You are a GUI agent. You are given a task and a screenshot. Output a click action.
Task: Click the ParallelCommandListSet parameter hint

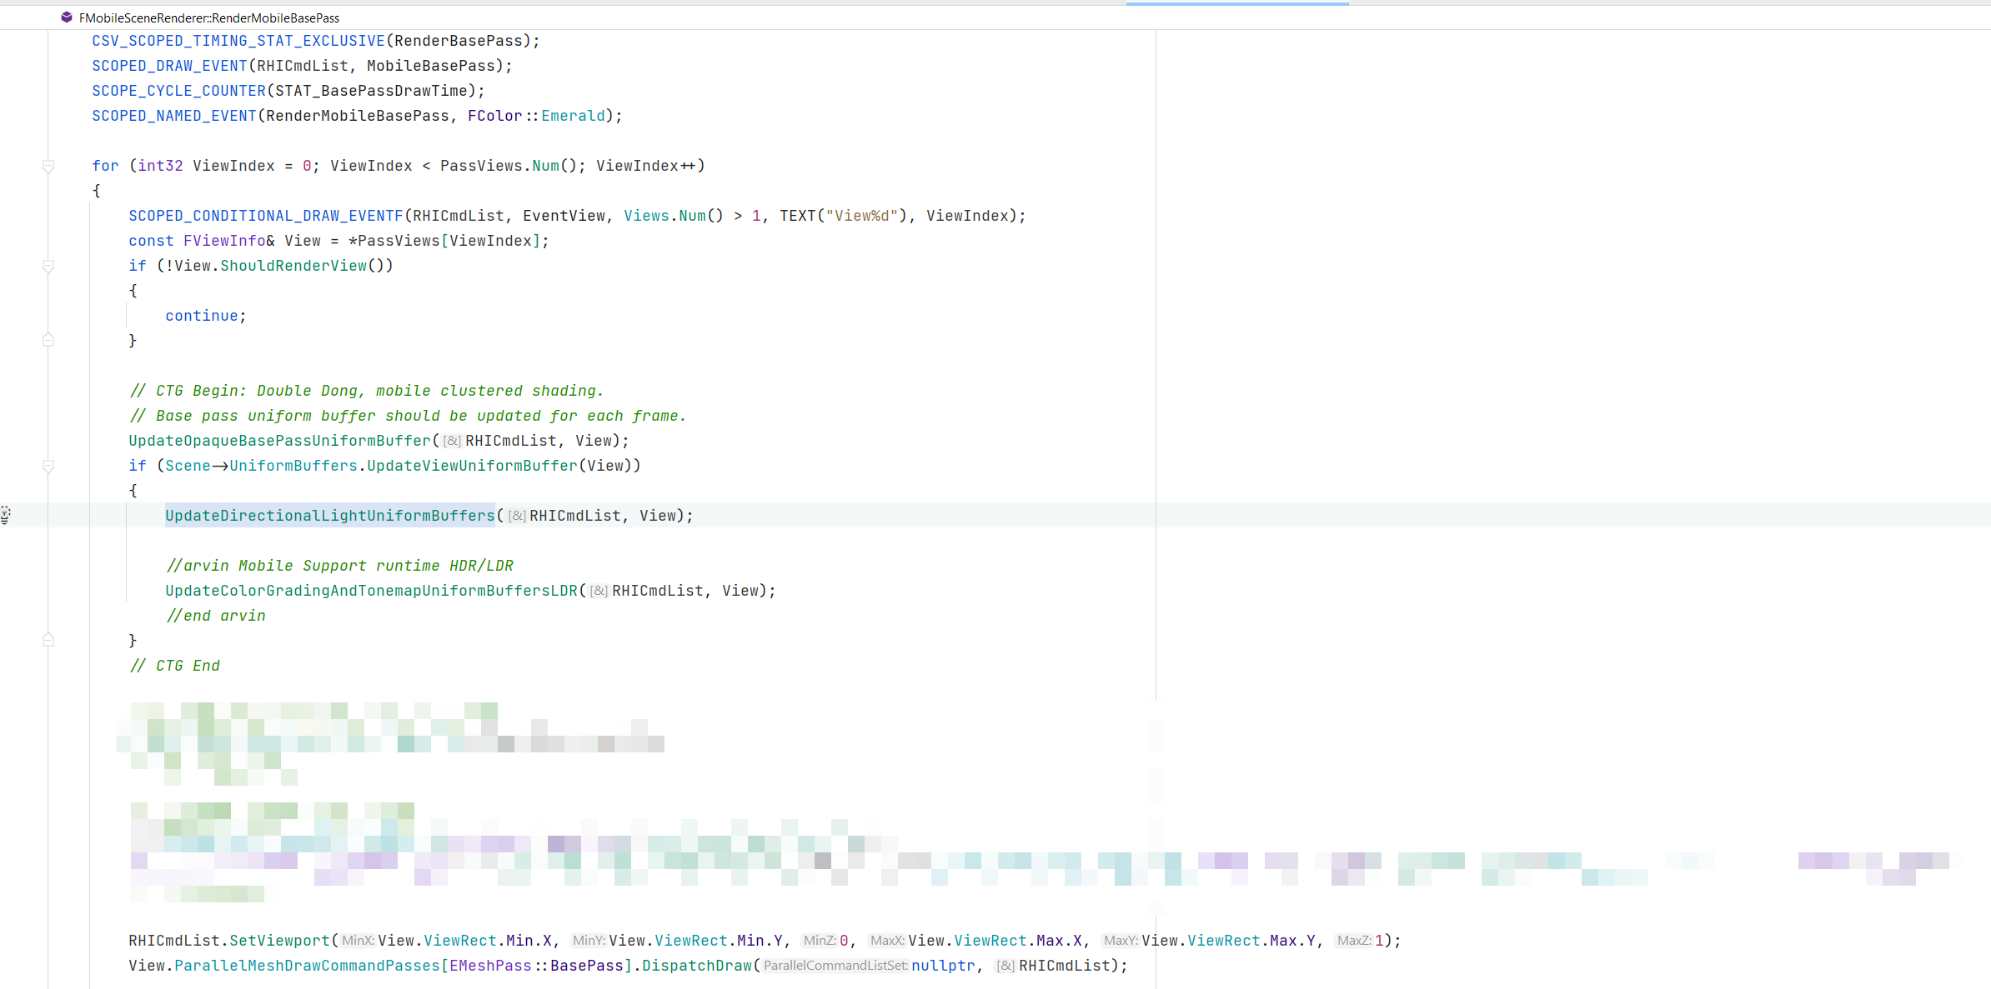pos(835,966)
